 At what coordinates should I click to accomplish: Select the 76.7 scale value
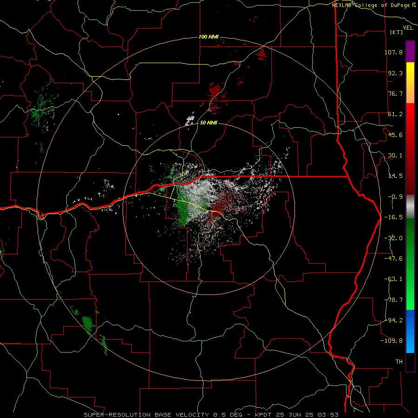click(x=395, y=93)
